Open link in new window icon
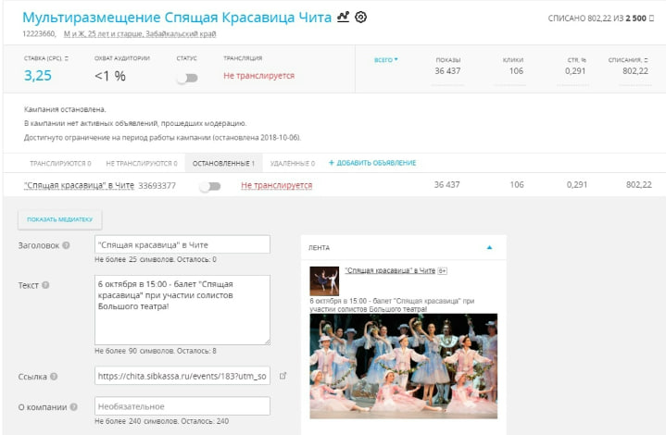Viewport: 666px width, 435px height. pos(283,376)
